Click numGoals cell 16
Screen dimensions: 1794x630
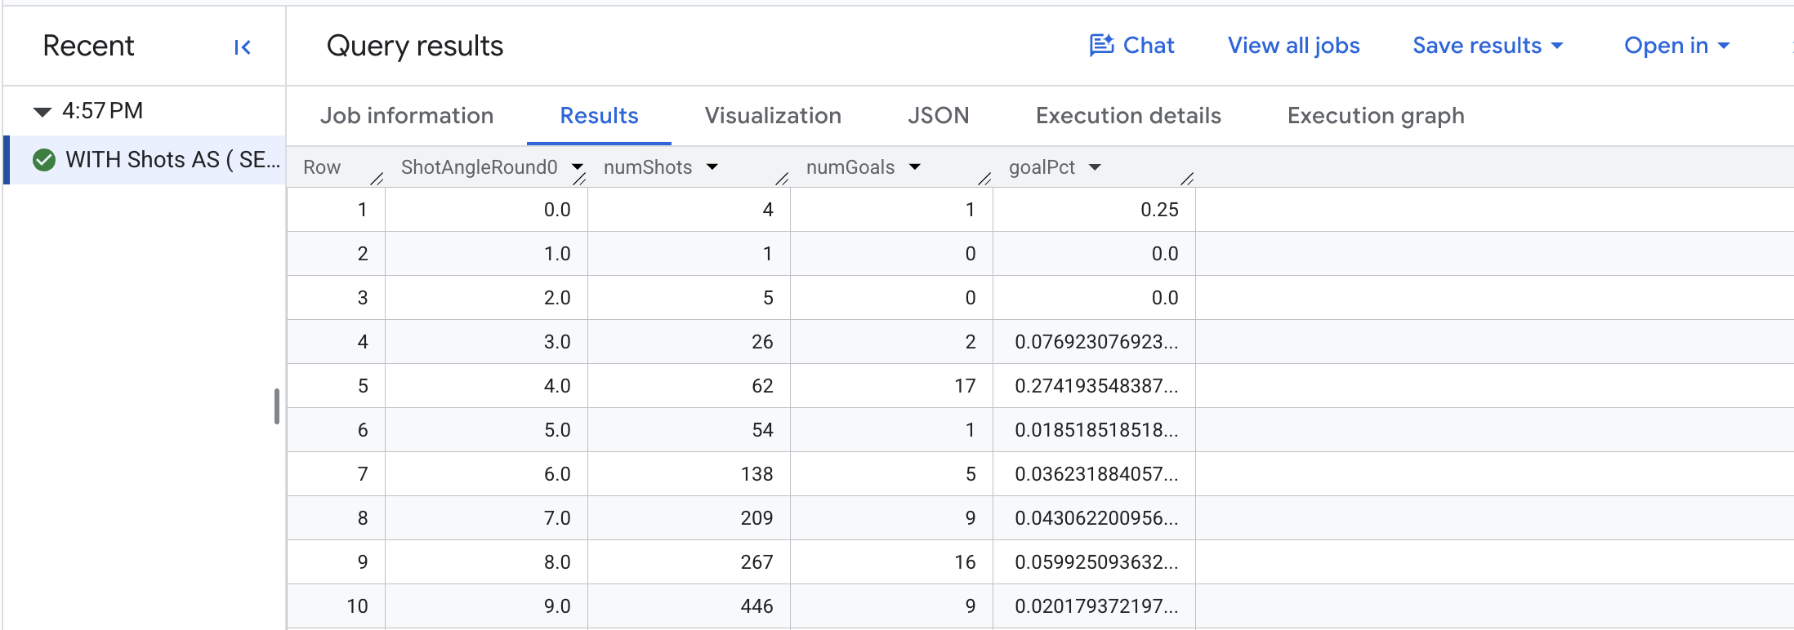point(891,562)
